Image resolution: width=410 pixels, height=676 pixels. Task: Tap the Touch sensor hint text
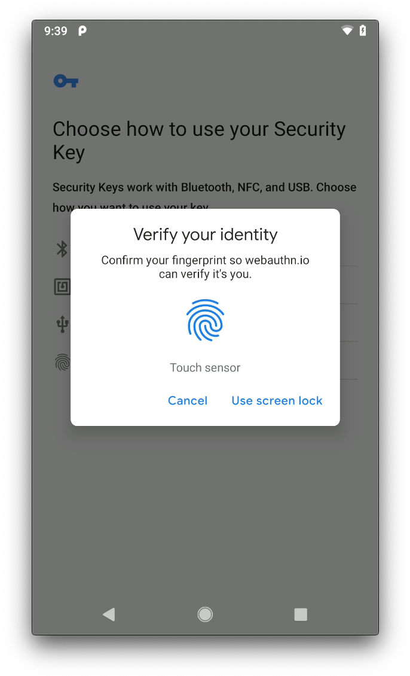205,367
